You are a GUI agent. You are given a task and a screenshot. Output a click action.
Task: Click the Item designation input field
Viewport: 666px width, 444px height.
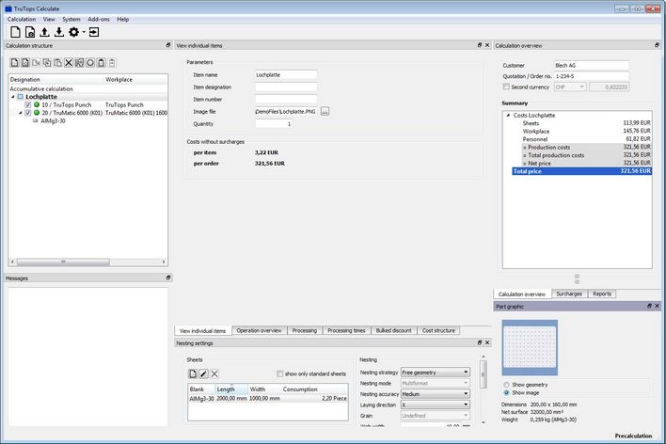286,87
